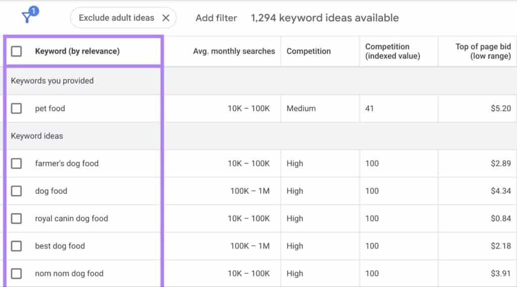Click the Keyword ideas section row
The height and width of the screenshot is (287, 517).
(x=37, y=136)
